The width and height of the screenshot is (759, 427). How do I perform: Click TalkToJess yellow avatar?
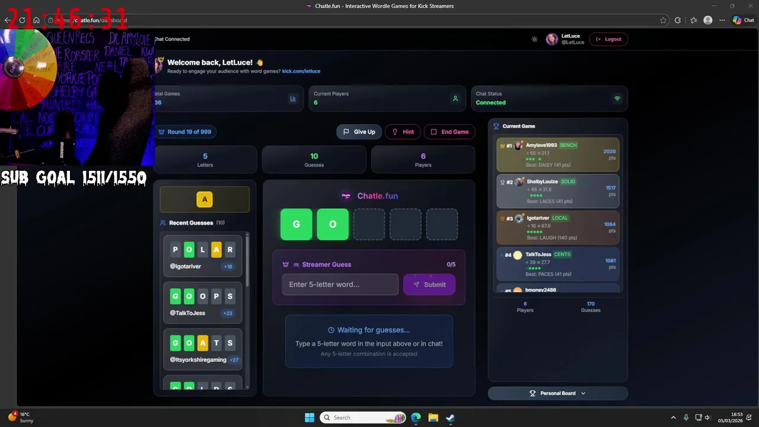518,255
